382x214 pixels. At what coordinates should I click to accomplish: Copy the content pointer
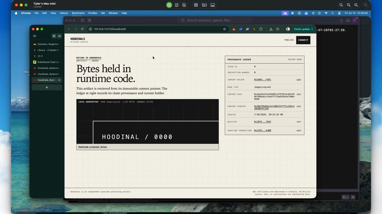299,106
